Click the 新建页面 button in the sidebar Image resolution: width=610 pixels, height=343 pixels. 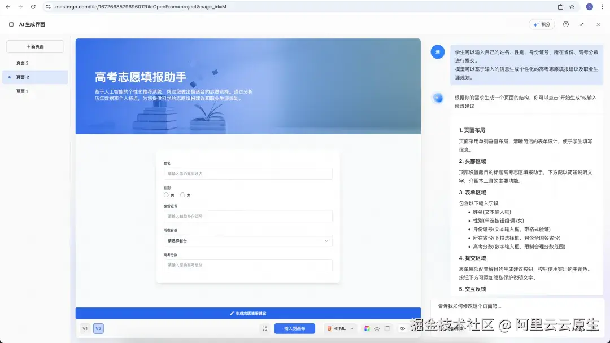pyautogui.click(x=35, y=46)
